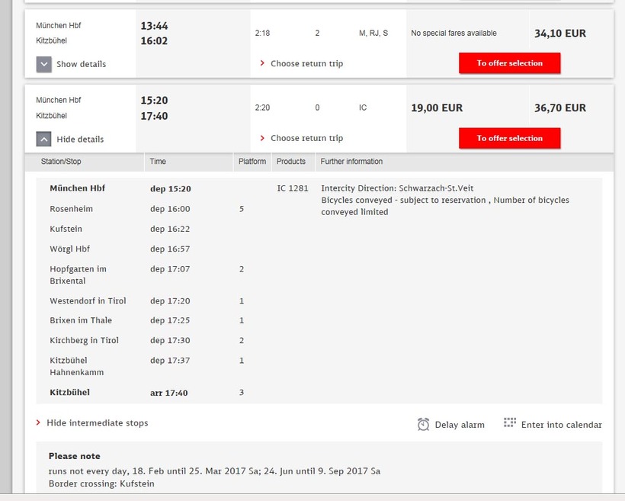Screen dimensions: 625x501
Task: Click the Delay alarm clock icon
Action: point(424,424)
